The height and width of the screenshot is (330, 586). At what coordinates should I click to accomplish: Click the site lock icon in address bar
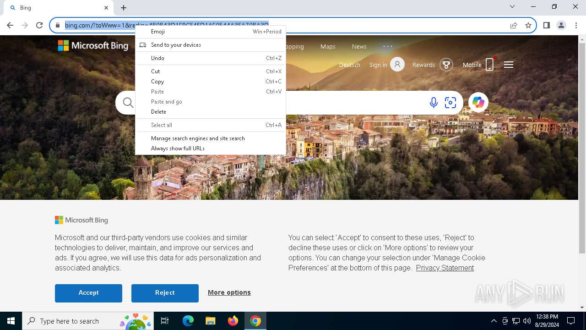[x=58, y=25]
